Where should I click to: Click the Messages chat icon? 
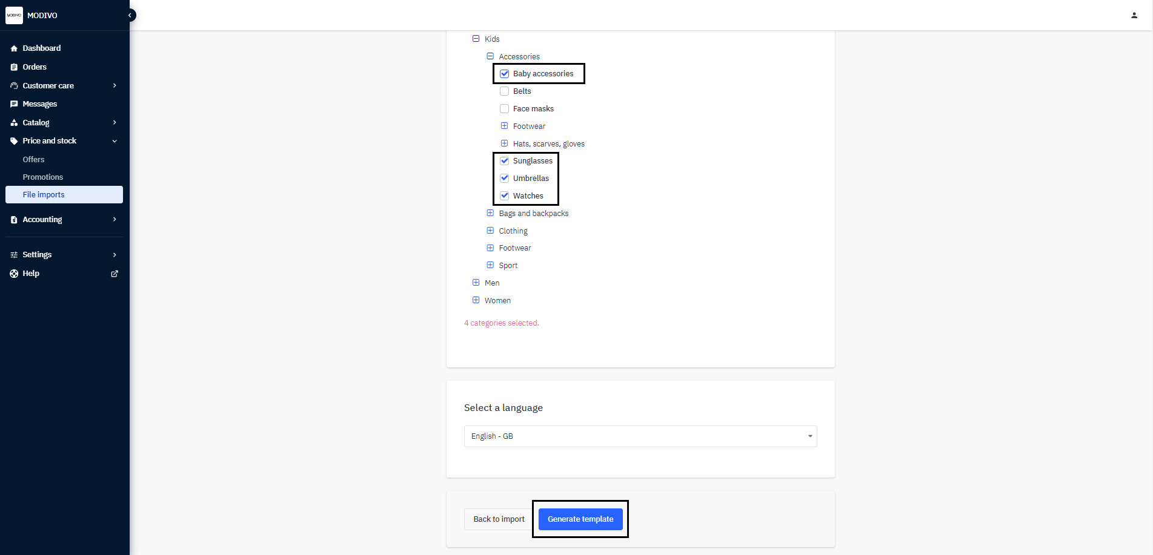[14, 104]
